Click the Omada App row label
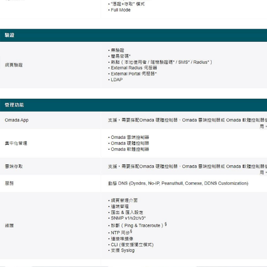This screenshot has width=267, height=267. 17,120
